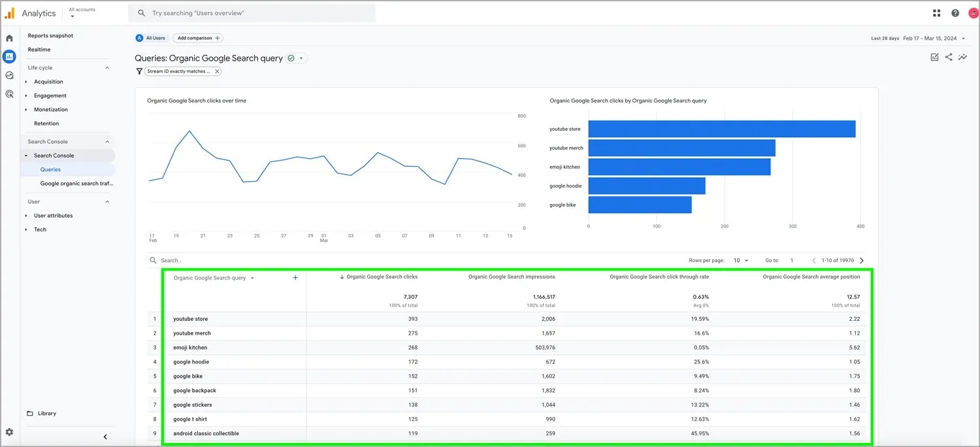The width and height of the screenshot is (980, 447).
Task: Click the Add comparison button
Action: 199,38
